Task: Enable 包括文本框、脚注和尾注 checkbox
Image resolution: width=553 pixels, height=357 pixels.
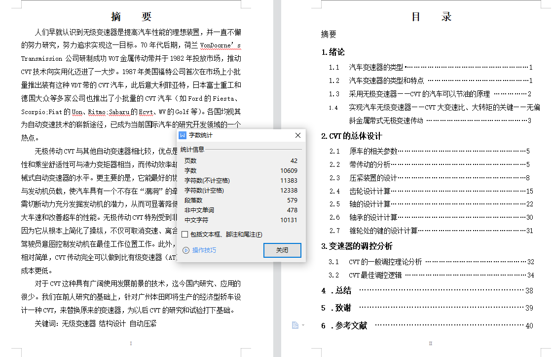Action: coord(185,235)
